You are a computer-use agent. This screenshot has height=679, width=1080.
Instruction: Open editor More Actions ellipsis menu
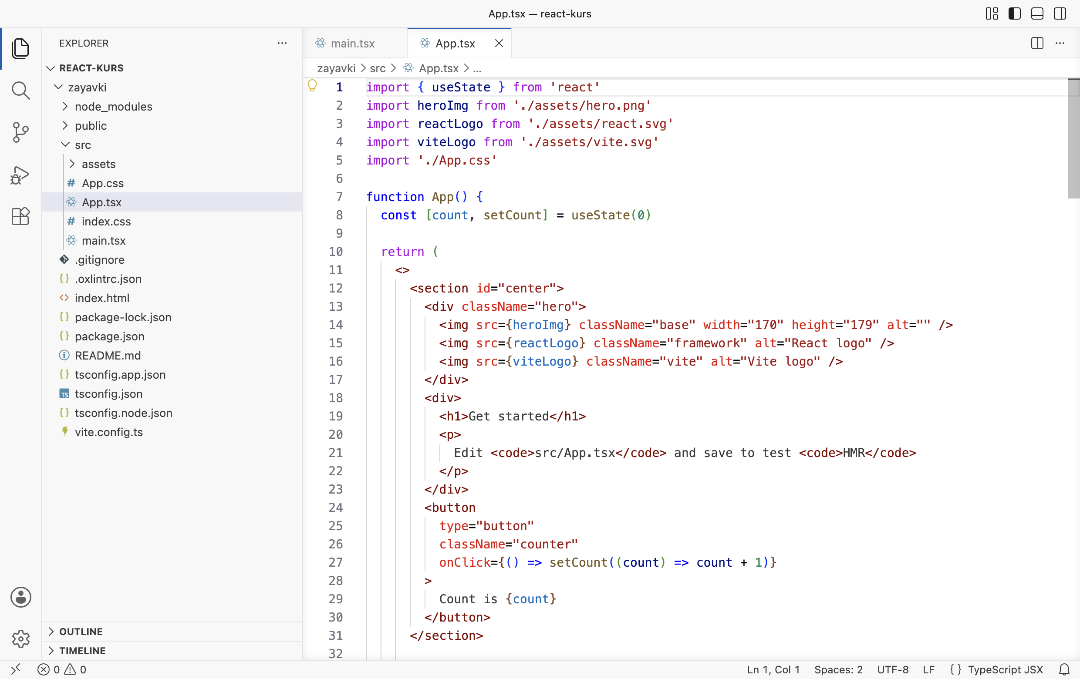(x=1060, y=43)
